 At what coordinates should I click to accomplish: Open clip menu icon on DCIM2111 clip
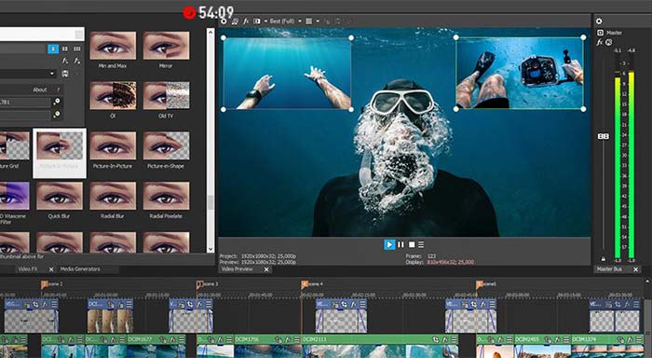[x=454, y=339]
